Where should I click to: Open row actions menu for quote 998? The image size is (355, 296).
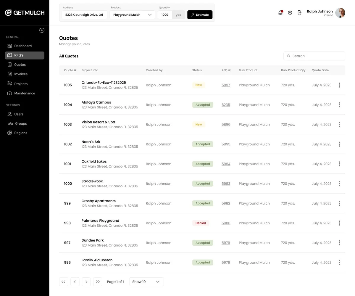[x=340, y=223]
